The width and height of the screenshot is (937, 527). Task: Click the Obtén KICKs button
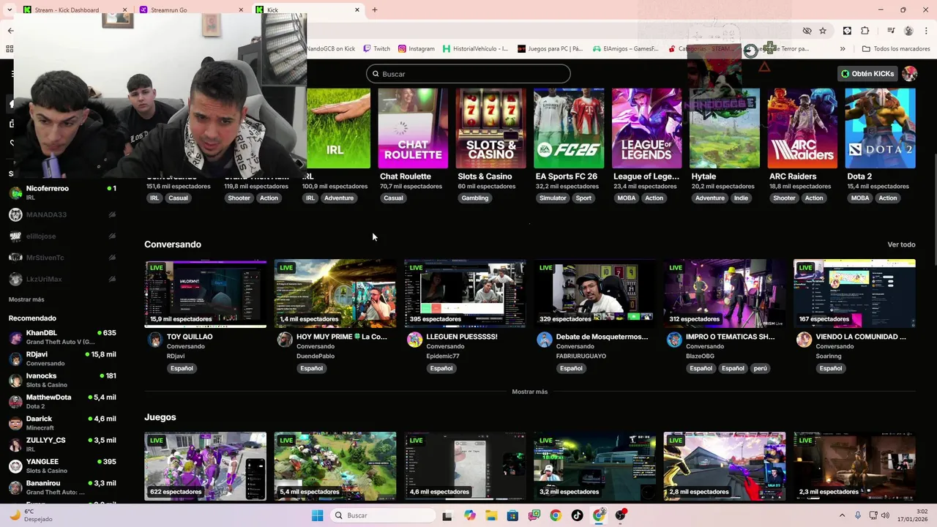[867, 74]
